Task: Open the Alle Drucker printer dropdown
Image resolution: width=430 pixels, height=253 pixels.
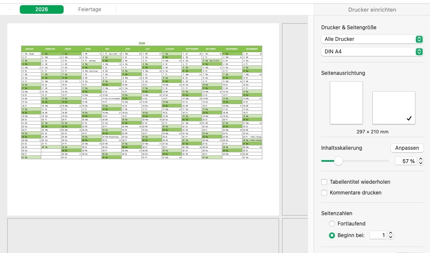Action: point(372,39)
